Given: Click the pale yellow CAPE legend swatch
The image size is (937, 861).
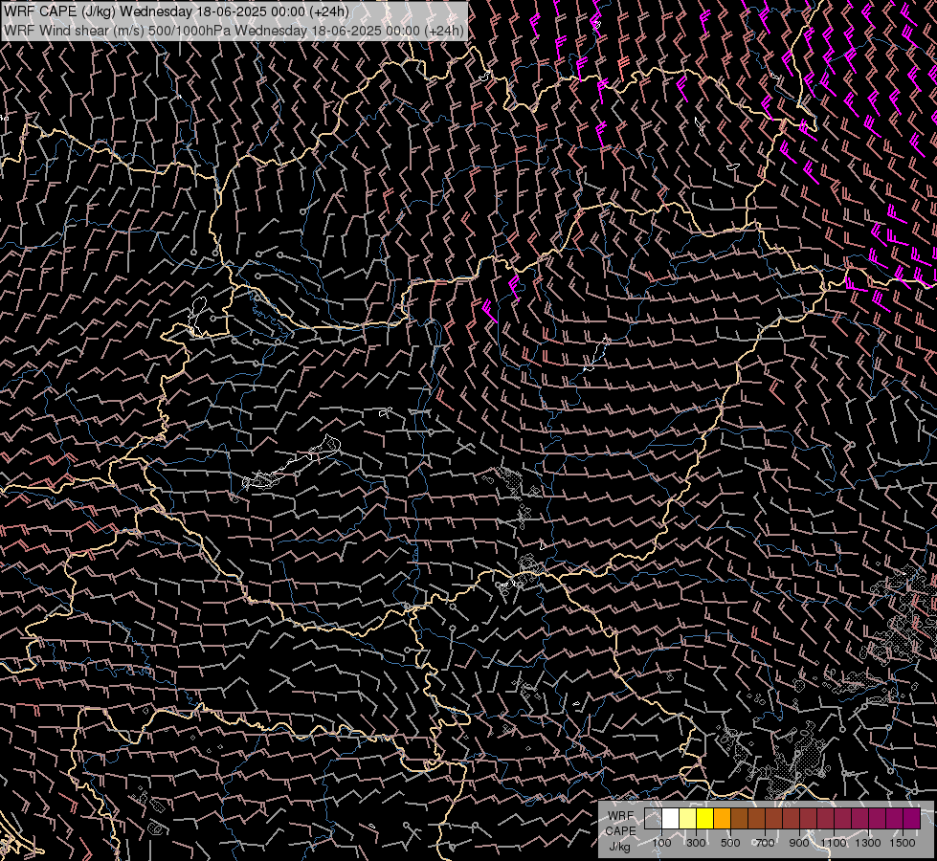Looking at the screenshot, I should pyautogui.click(x=688, y=818).
